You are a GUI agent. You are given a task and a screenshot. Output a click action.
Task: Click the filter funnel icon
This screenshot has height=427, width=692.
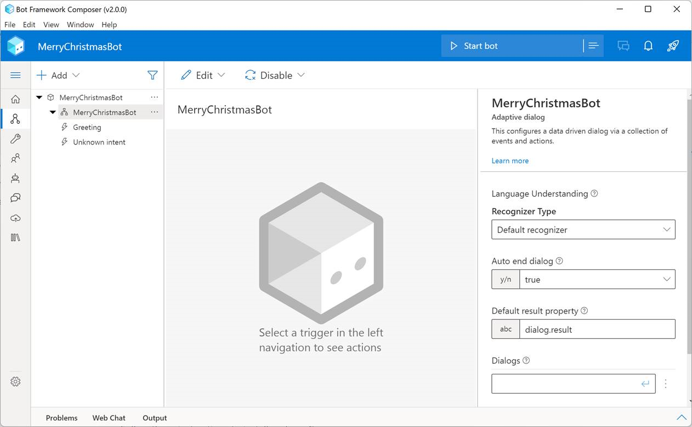[152, 76]
